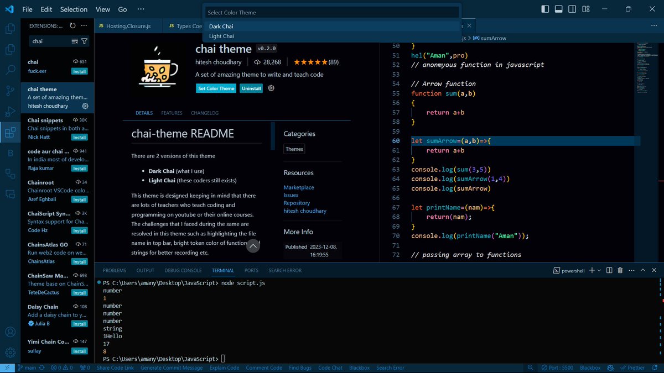Image resolution: width=664 pixels, height=373 pixels.
Task: Click the scroll-to-top arrow in README
Action: click(253, 246)
